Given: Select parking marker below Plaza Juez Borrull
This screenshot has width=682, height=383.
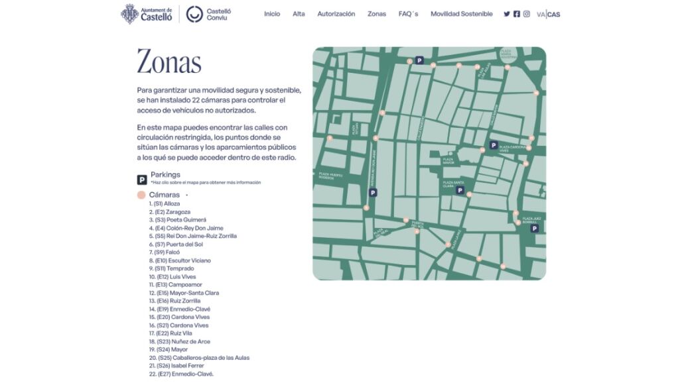Looking at the screenshot, I should pos(534,228).
